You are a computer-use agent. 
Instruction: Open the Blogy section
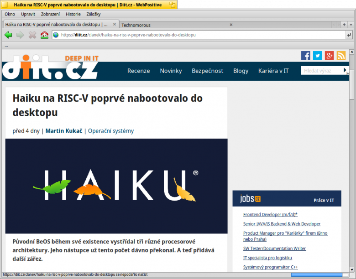tap(241, 71)
